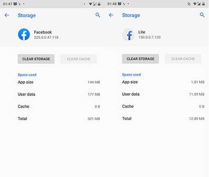Open search on Lite storage screen

pos(202,15)
